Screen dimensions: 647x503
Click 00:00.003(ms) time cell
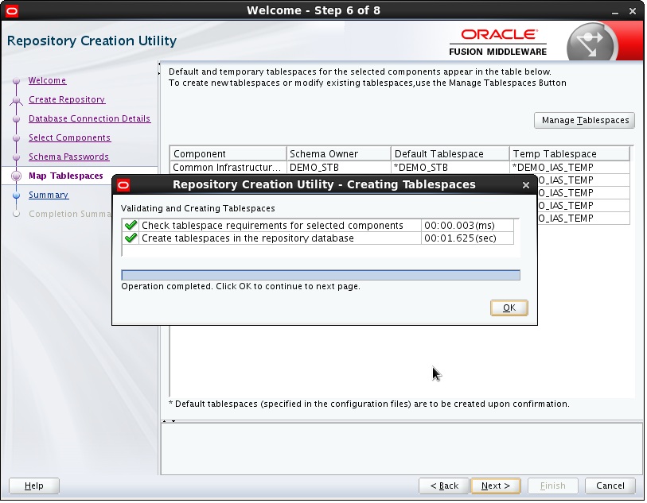(x=468, y=226)
